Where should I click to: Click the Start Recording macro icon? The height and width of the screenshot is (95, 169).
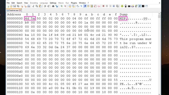pyautogui.click(x=103, y=6)
